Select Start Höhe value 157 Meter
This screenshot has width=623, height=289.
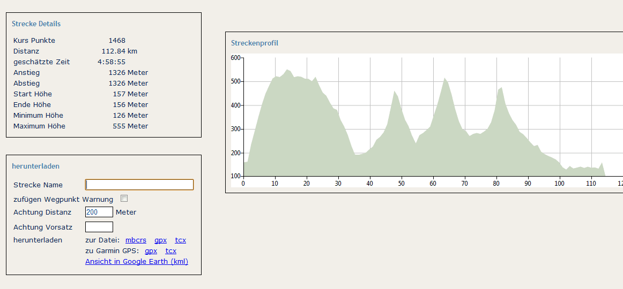[130, 94]
